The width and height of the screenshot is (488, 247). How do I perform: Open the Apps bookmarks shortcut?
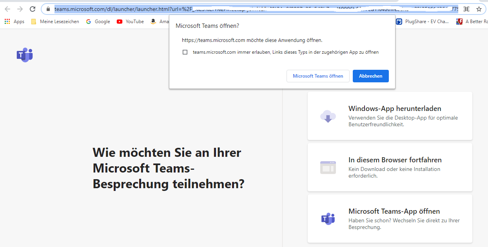15,22
